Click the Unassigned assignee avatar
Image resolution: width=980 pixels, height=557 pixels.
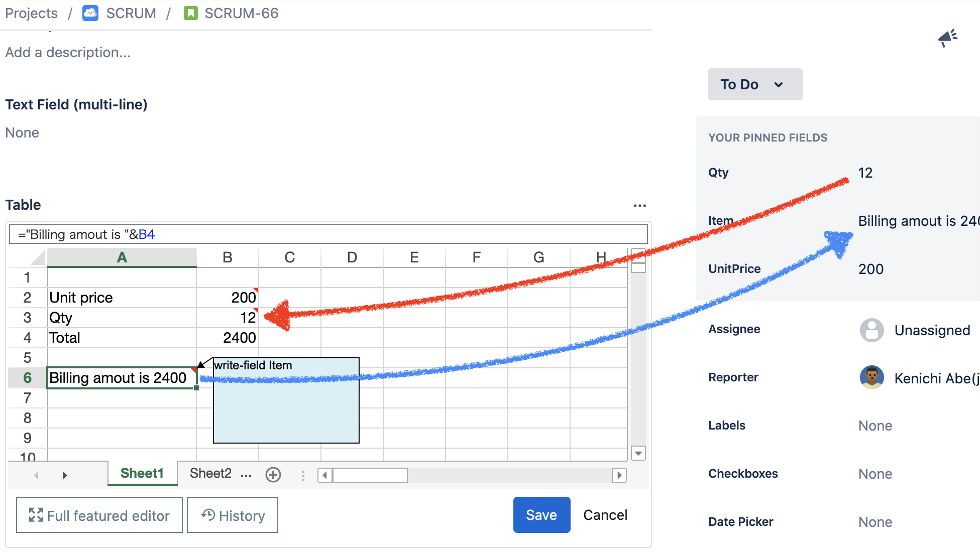(x=872, y=330)
